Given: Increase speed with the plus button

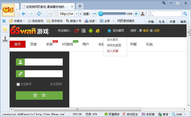Looking at the screenshot, I should (136, 14).
